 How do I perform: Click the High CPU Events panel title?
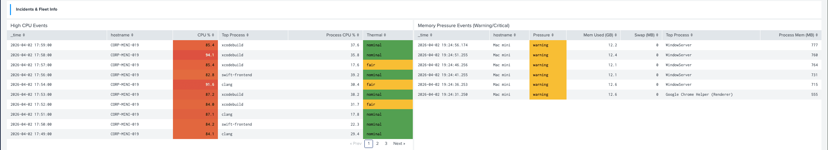pos(29,25)
